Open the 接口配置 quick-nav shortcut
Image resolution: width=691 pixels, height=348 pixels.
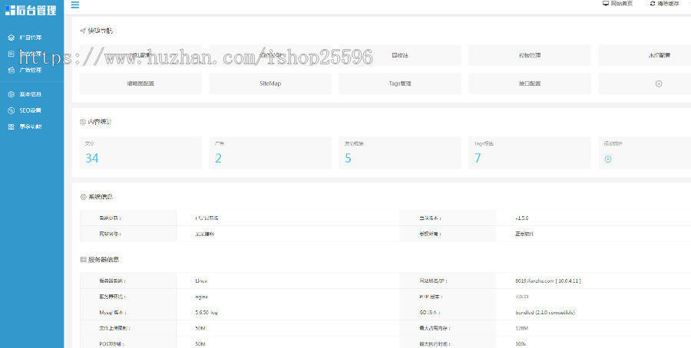tap(529, 84)
